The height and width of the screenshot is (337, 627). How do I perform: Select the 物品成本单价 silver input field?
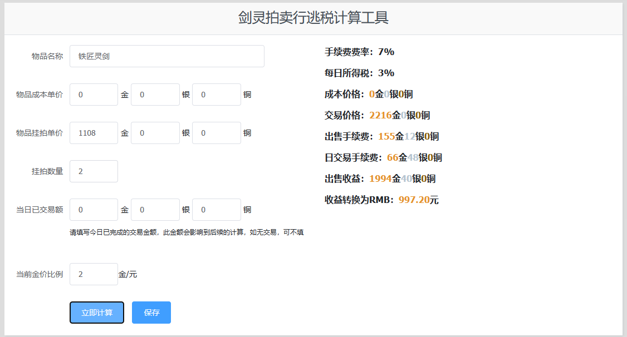[155, 94]
